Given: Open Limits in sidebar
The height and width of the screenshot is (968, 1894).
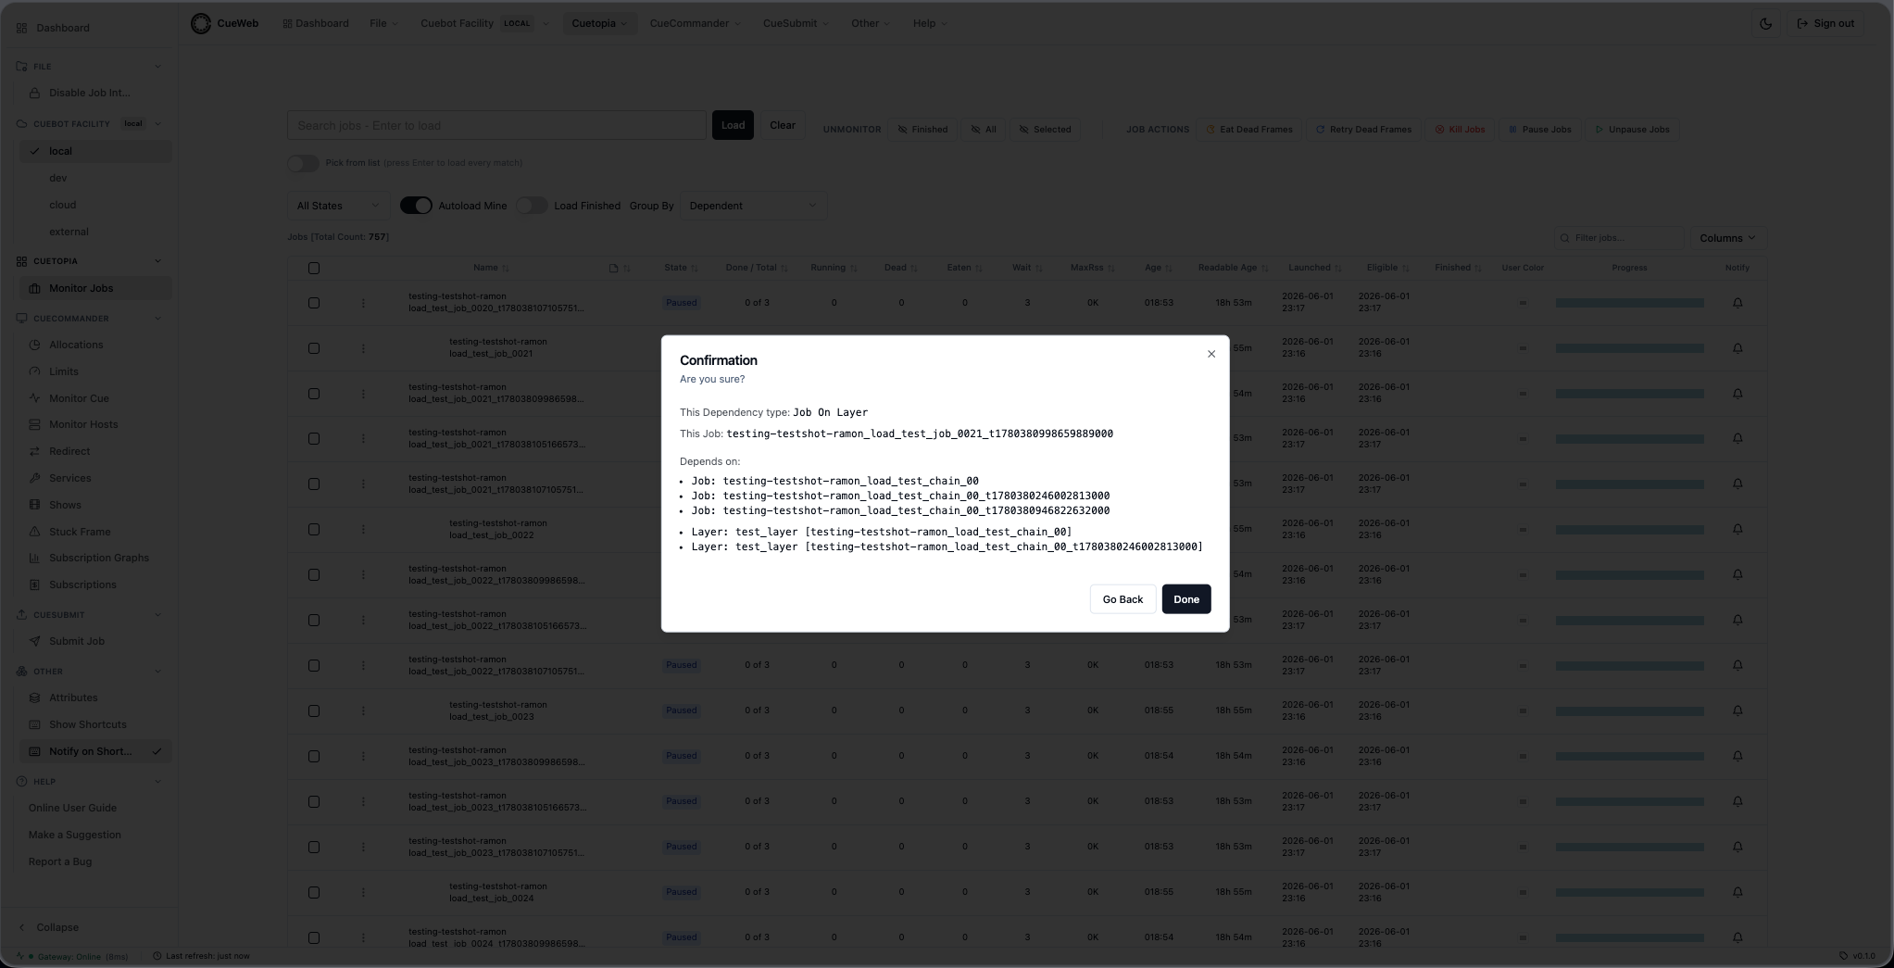Looking at the screenshot, I should click(95, 371).
